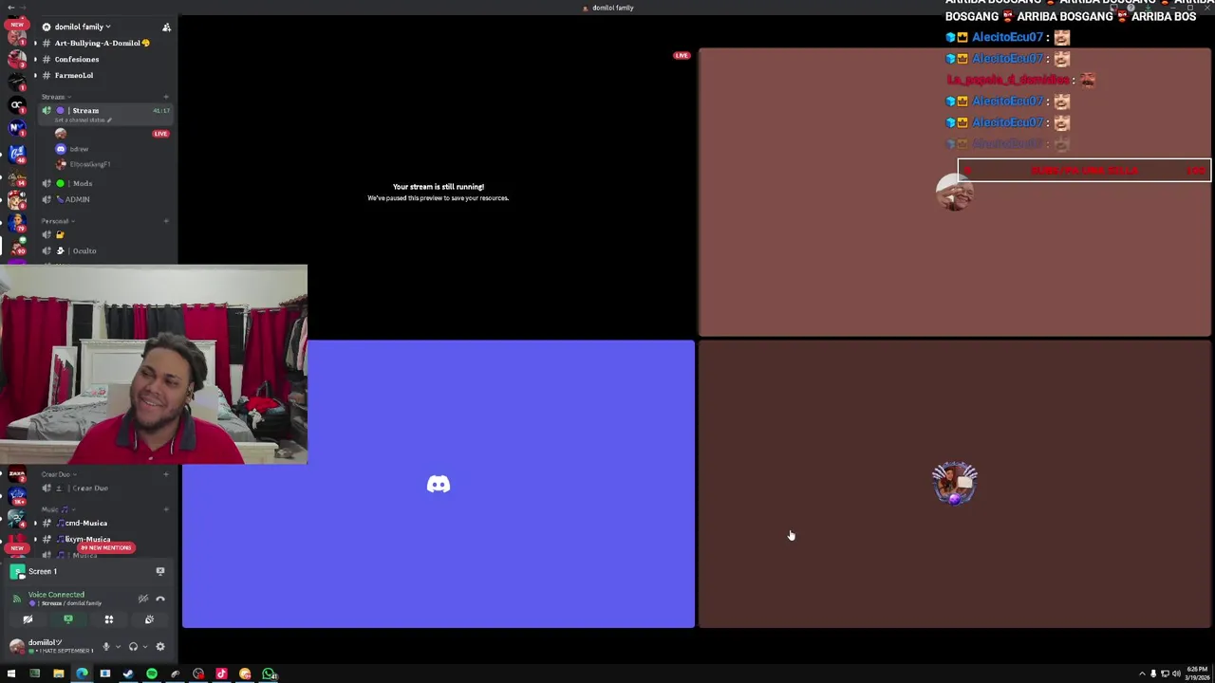Toggle noise suppression icon
1215x683 pixels.
[143, 599]
